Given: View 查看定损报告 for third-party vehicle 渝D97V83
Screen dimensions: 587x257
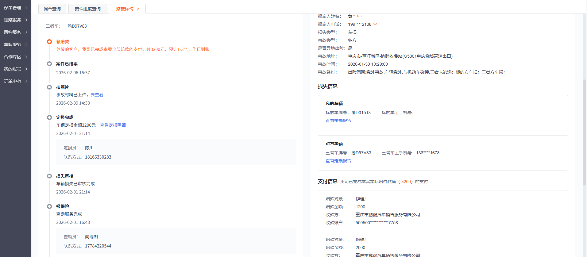Looking at the screenshot, I should 338,161.
